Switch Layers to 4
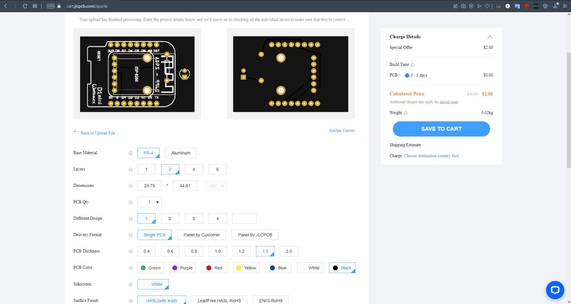 click(x=194, y=169)
